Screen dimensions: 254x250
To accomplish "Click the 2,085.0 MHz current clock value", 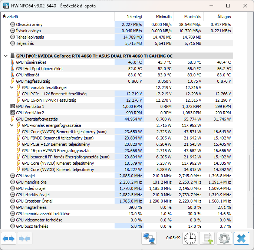I will click(131, 176).
